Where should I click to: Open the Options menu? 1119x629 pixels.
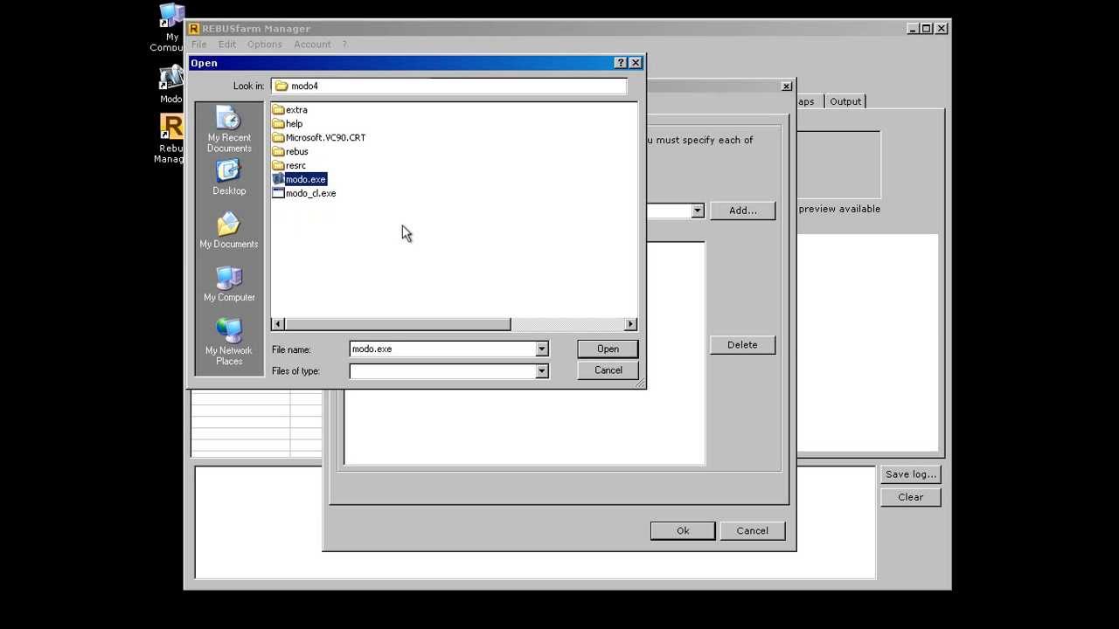(x=264, y=45)
